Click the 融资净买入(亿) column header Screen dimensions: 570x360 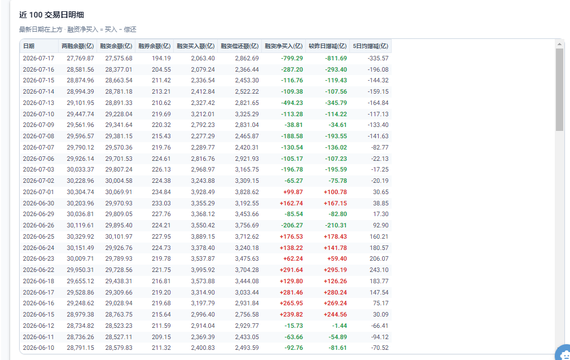click(283, 46)
